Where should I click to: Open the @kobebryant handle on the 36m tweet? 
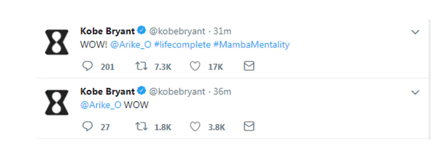[177, 92]
